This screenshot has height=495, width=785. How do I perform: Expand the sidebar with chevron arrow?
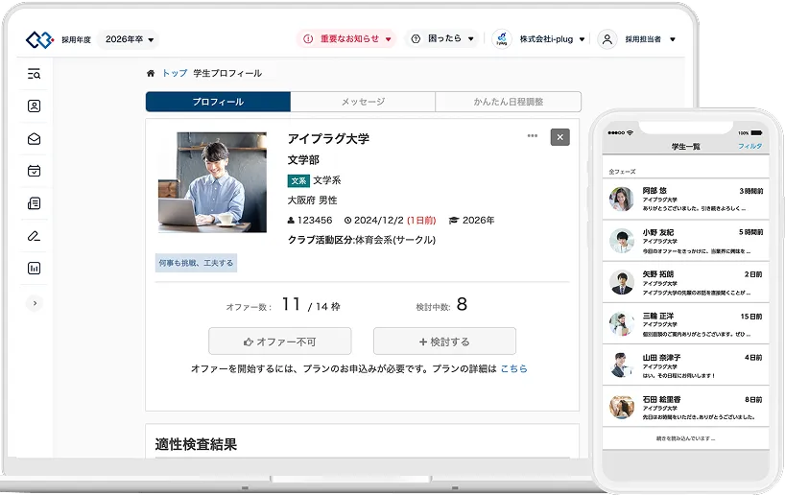click(35, 303)
